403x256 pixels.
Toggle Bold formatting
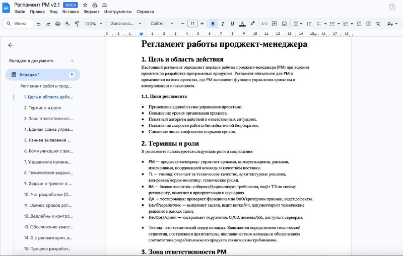pyautogui.click(x=213, y=24)
